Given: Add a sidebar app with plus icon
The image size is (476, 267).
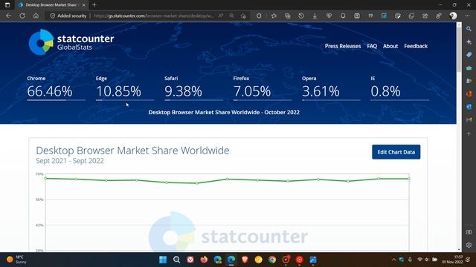Looking at the screenshot, I should [x=469, y=133].
